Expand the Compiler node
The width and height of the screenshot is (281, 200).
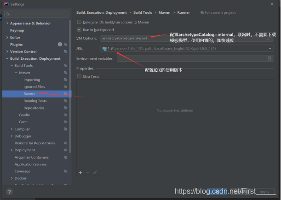pyautogui.click(x=11, y=129)
